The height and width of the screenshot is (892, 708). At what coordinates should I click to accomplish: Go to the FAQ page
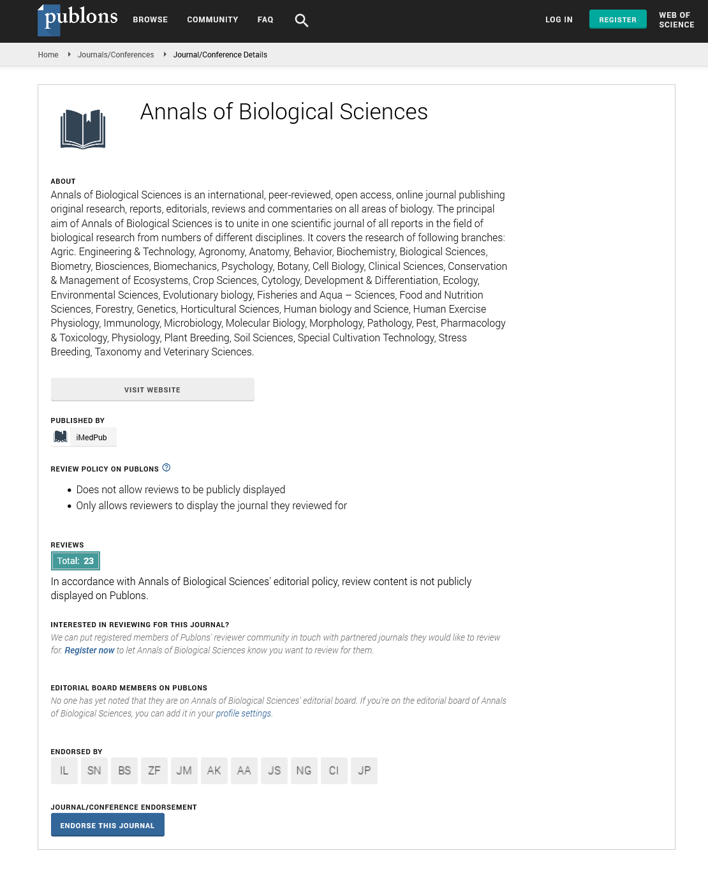click(x=265, y=20)
